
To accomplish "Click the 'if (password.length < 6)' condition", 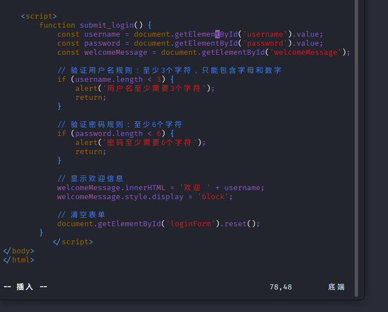I will click(115, 134).
